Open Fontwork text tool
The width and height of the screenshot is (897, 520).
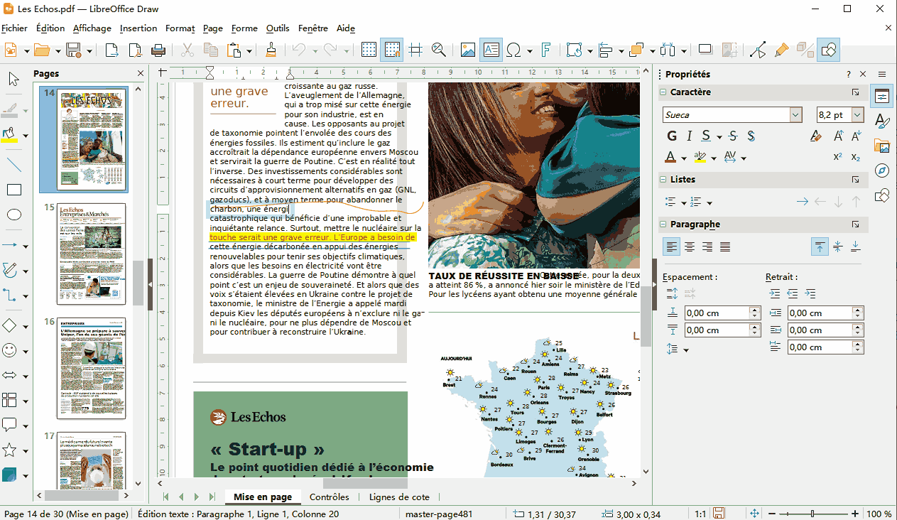[545, 50]
